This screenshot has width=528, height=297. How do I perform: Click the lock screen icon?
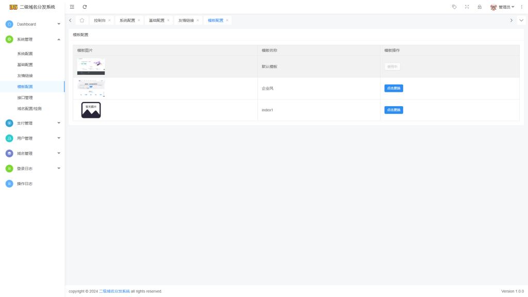coord(480,7)
